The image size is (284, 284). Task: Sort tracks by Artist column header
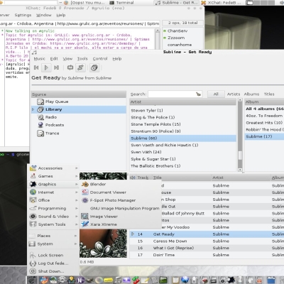point(241,177)
